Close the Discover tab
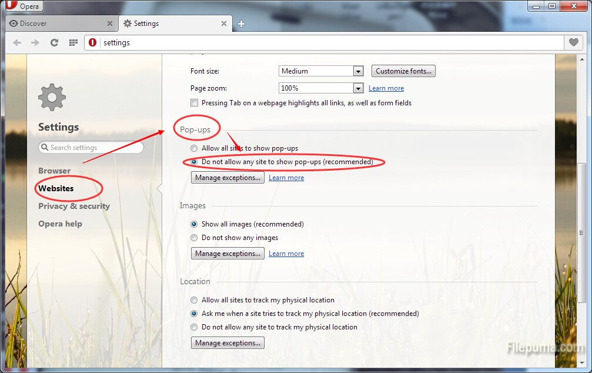The height and width of the screenshot is (373, 592). click(x=110, y=24)
